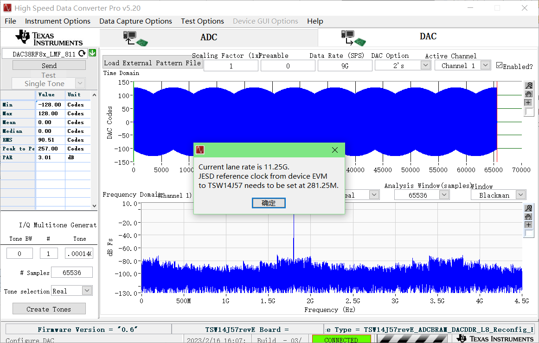The width and height of the screenshot is (539, 343).
Task: Click the green CONNECTED status indicator
Action: pyautogui.click(x=341, y=339)
